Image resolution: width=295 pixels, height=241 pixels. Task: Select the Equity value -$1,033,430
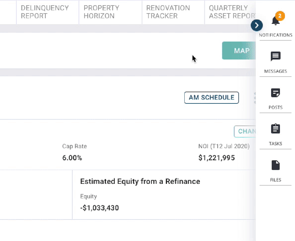point(99,208)
